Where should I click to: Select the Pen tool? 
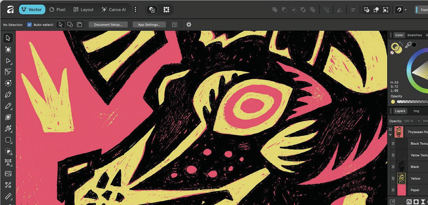pos(8,95)
